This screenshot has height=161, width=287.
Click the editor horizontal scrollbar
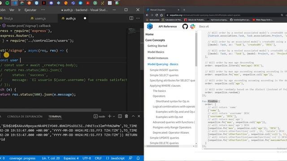[50, 110]
